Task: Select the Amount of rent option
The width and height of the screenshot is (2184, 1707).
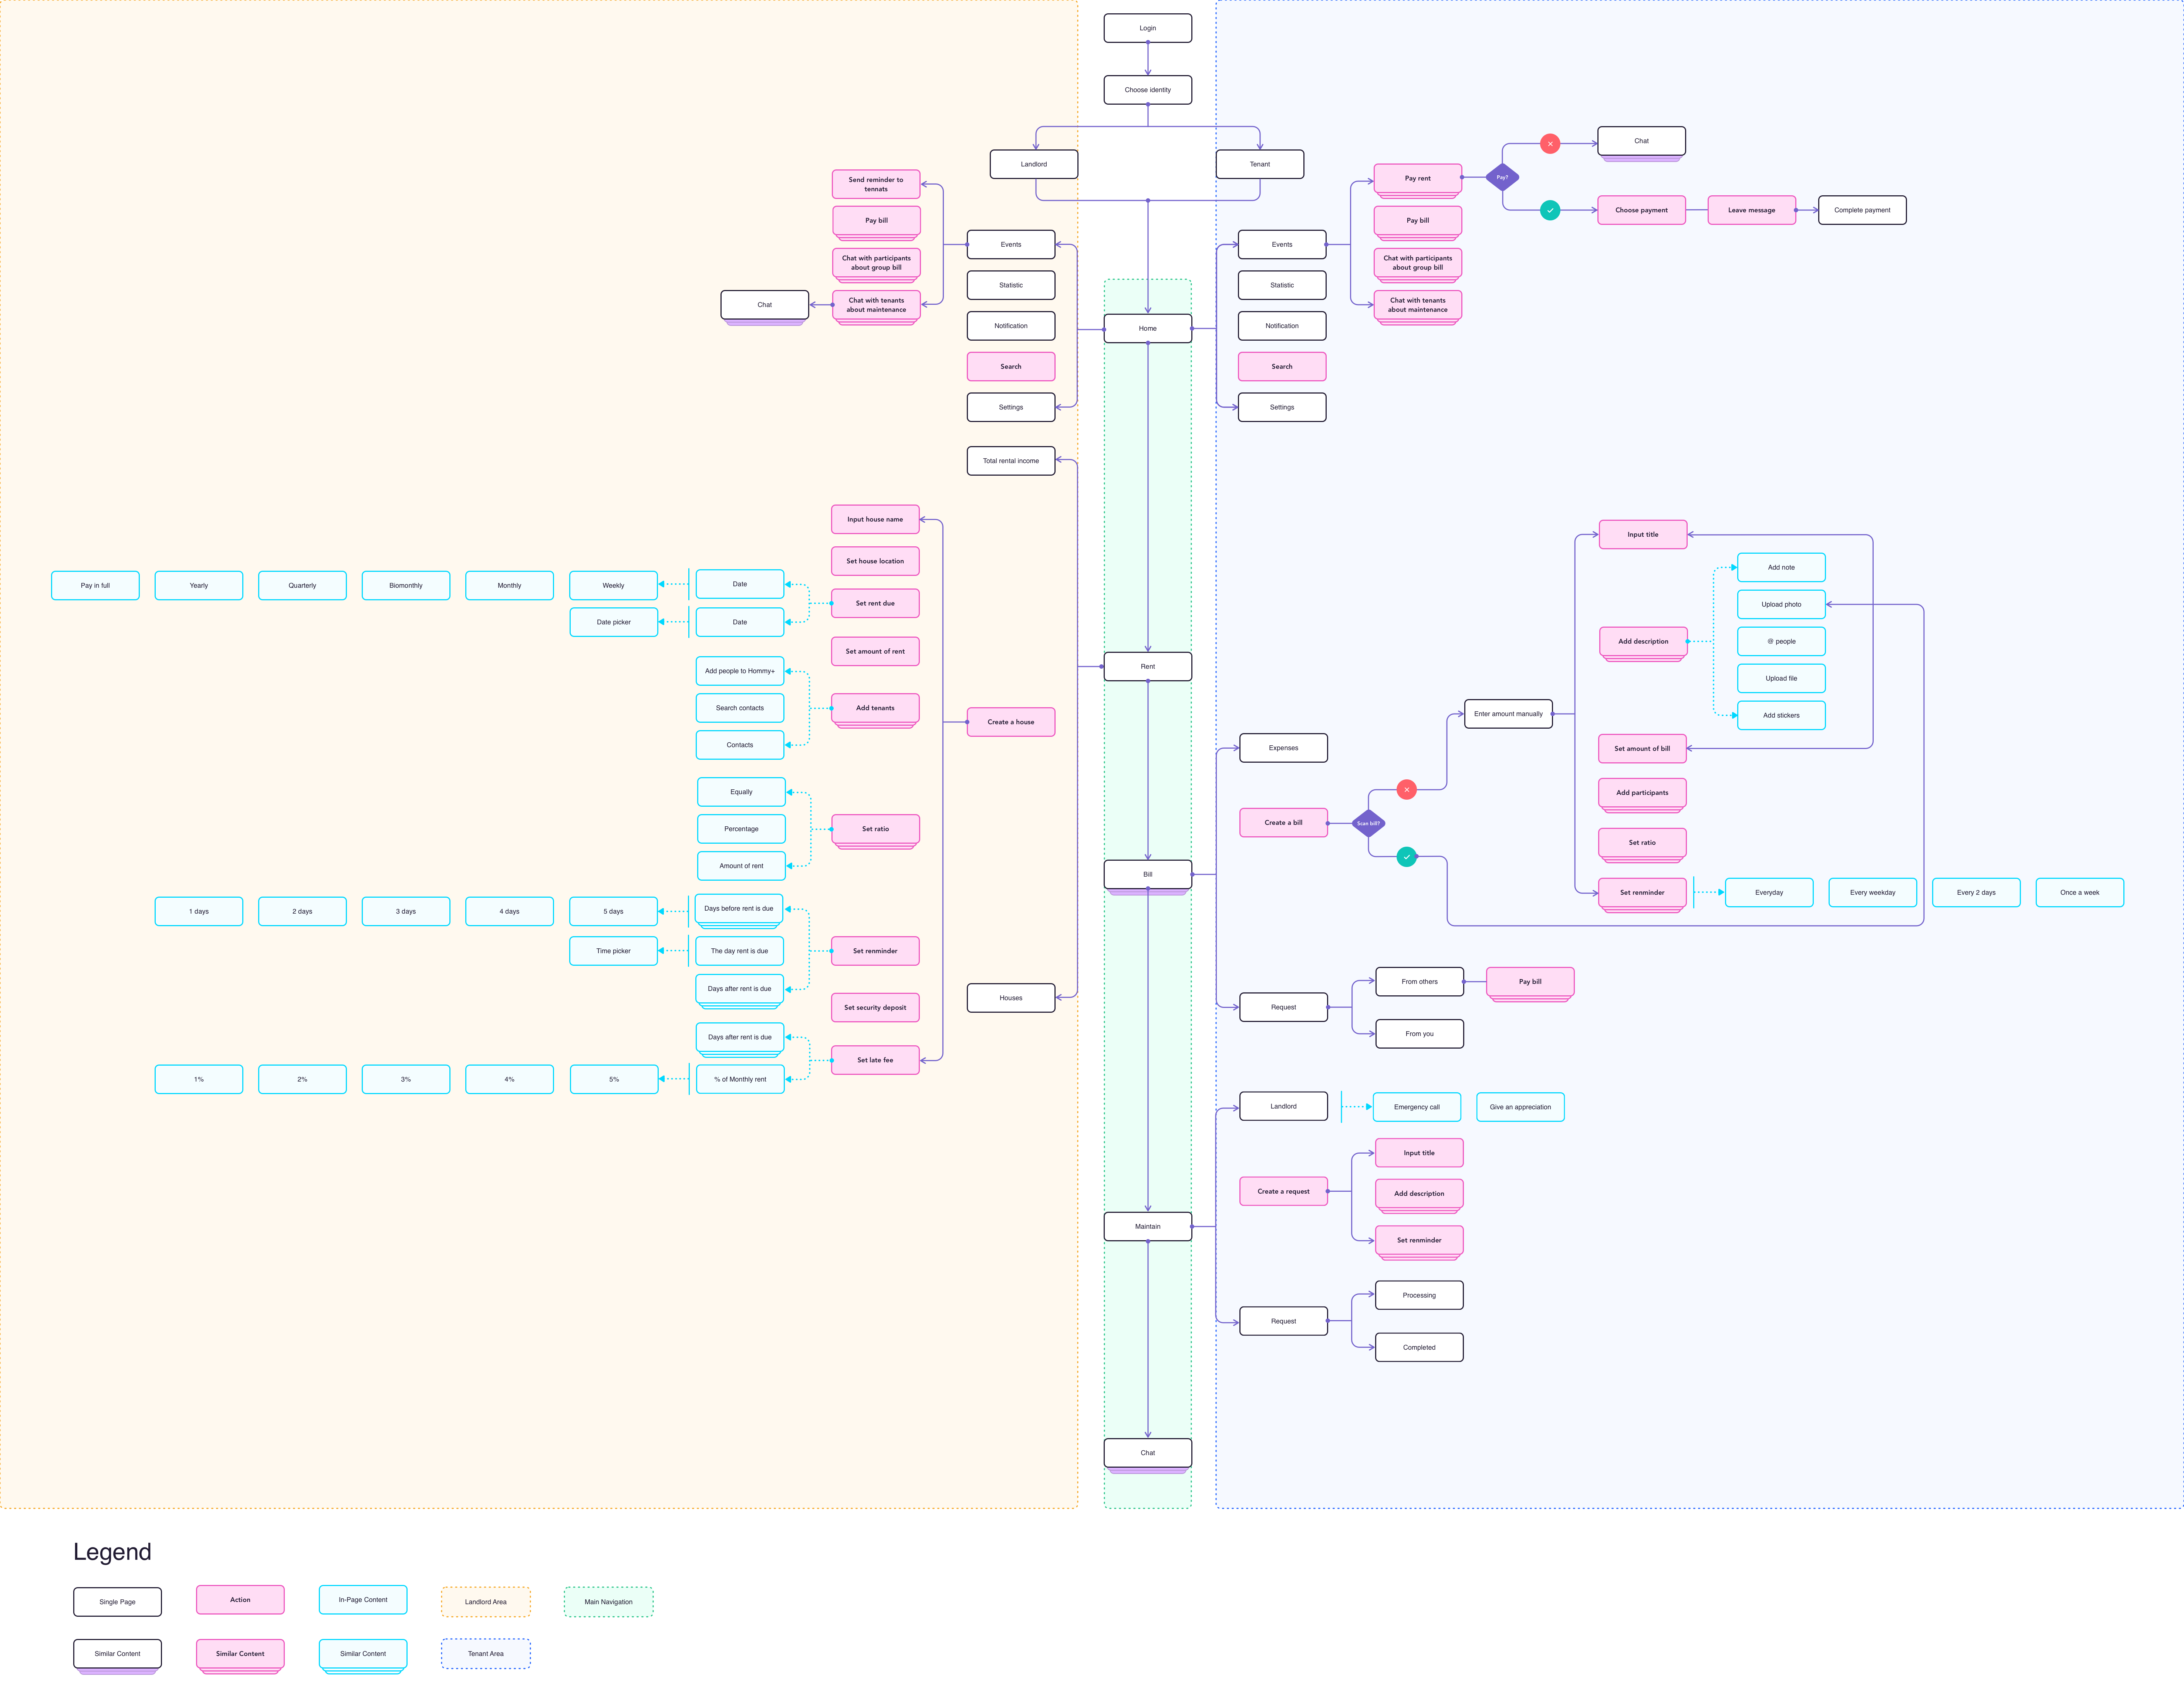Action: click(741, 866)
